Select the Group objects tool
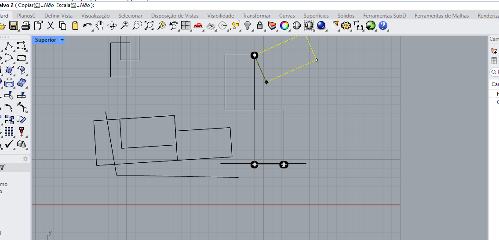This screenshot has width=499, height=240. tap(9, 119)
